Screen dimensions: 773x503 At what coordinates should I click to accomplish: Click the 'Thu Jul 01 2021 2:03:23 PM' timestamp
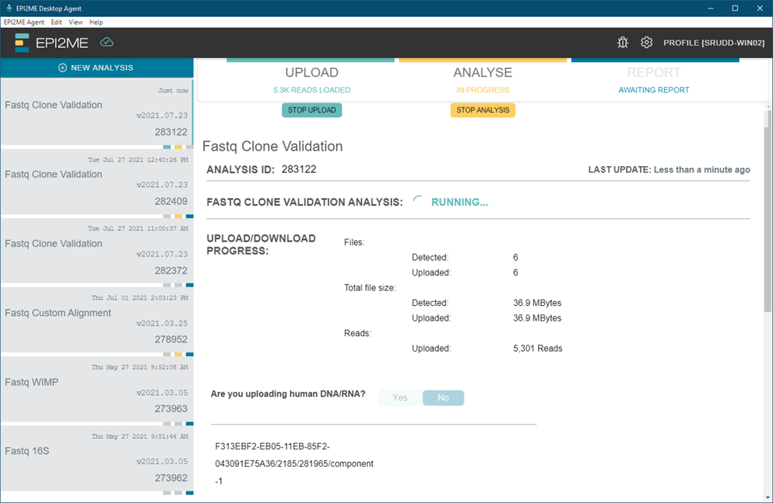(x=139, y=297)
